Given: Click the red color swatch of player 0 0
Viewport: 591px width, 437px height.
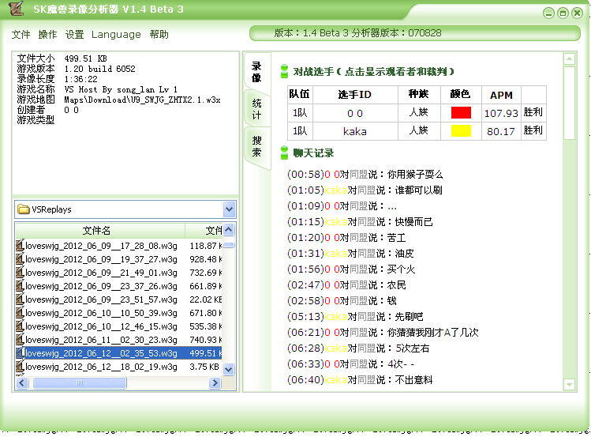Looking at the screenshot, I should pyautogui.click(x=461, y=113).
